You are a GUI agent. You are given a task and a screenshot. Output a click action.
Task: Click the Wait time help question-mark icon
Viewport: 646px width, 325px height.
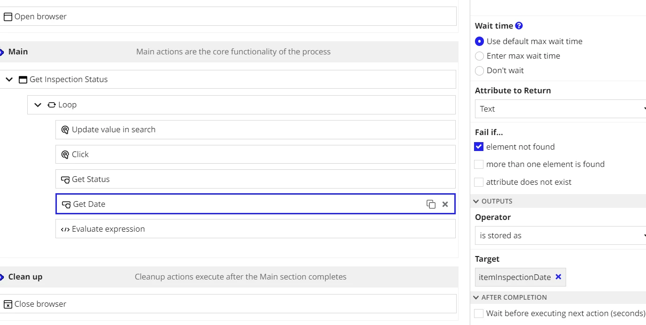pyautogui.click(x=519, y=26)
